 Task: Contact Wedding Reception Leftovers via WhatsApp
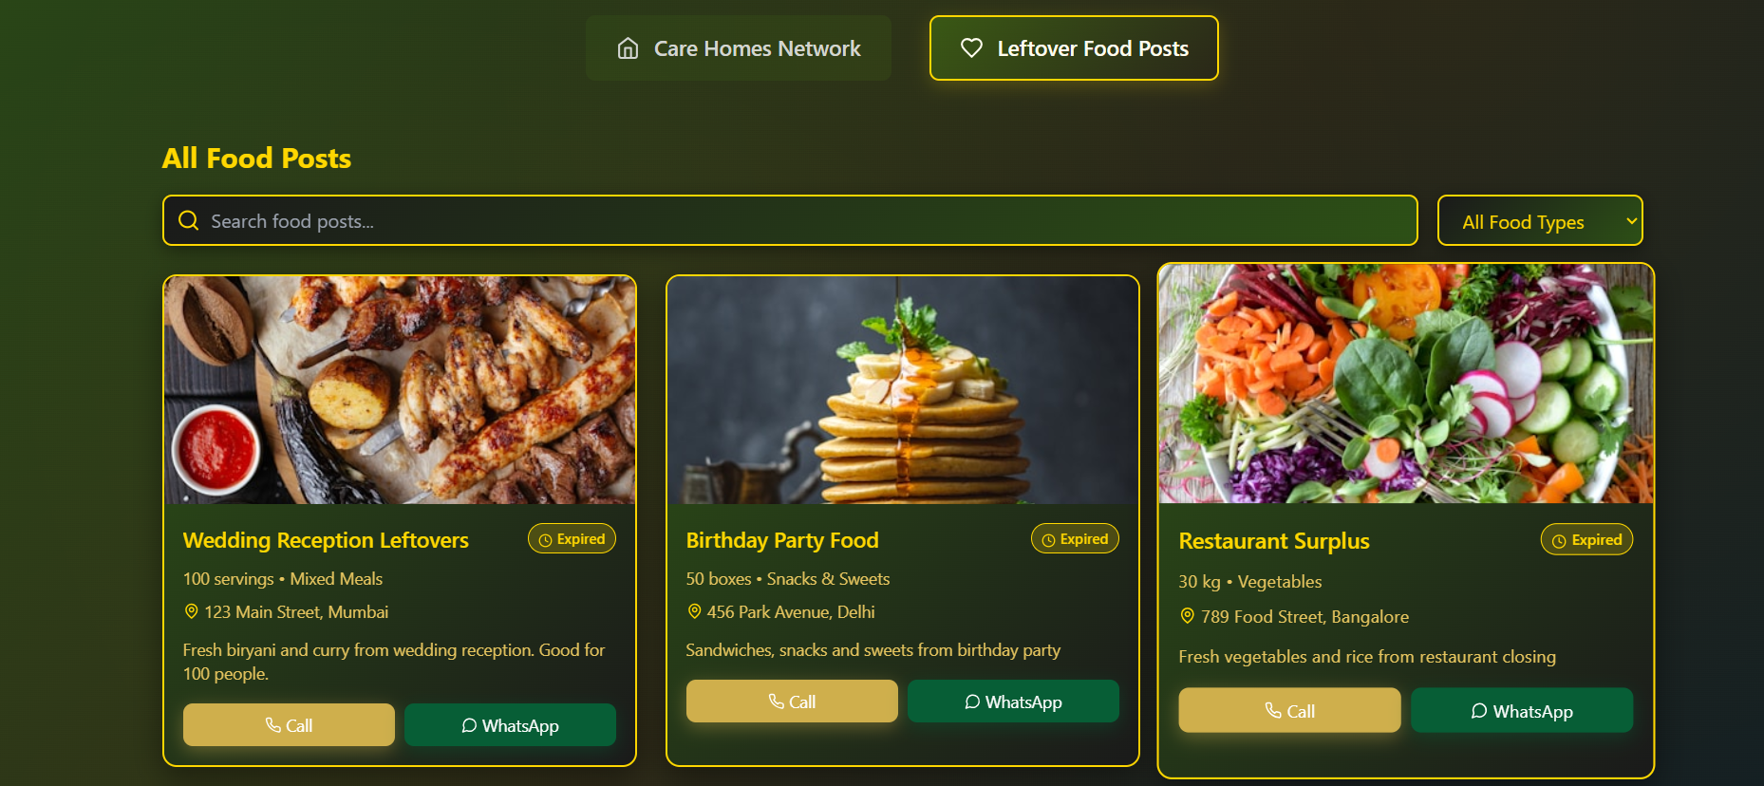coord(510,724)
